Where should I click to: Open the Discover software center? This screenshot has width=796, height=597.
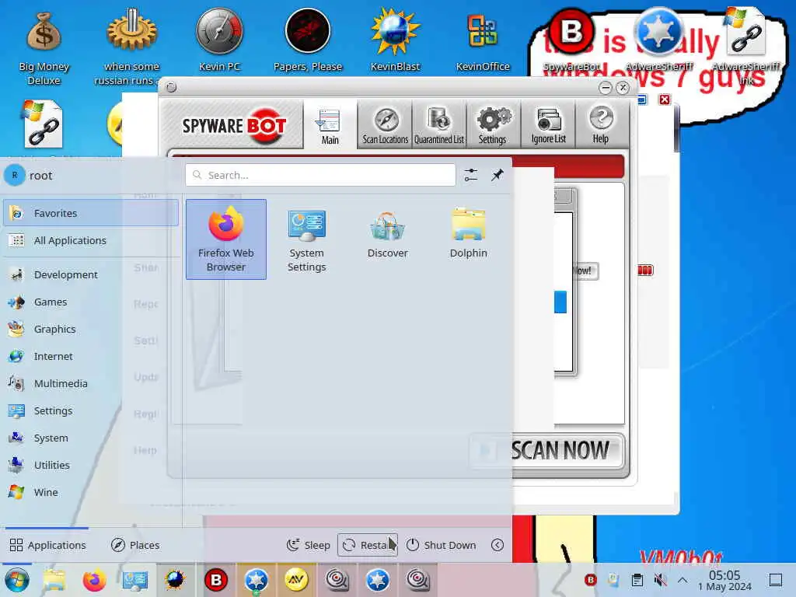click(x=387, y=239)
